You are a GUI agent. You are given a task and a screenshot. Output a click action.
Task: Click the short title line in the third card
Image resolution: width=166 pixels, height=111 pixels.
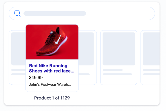[113, 70]
